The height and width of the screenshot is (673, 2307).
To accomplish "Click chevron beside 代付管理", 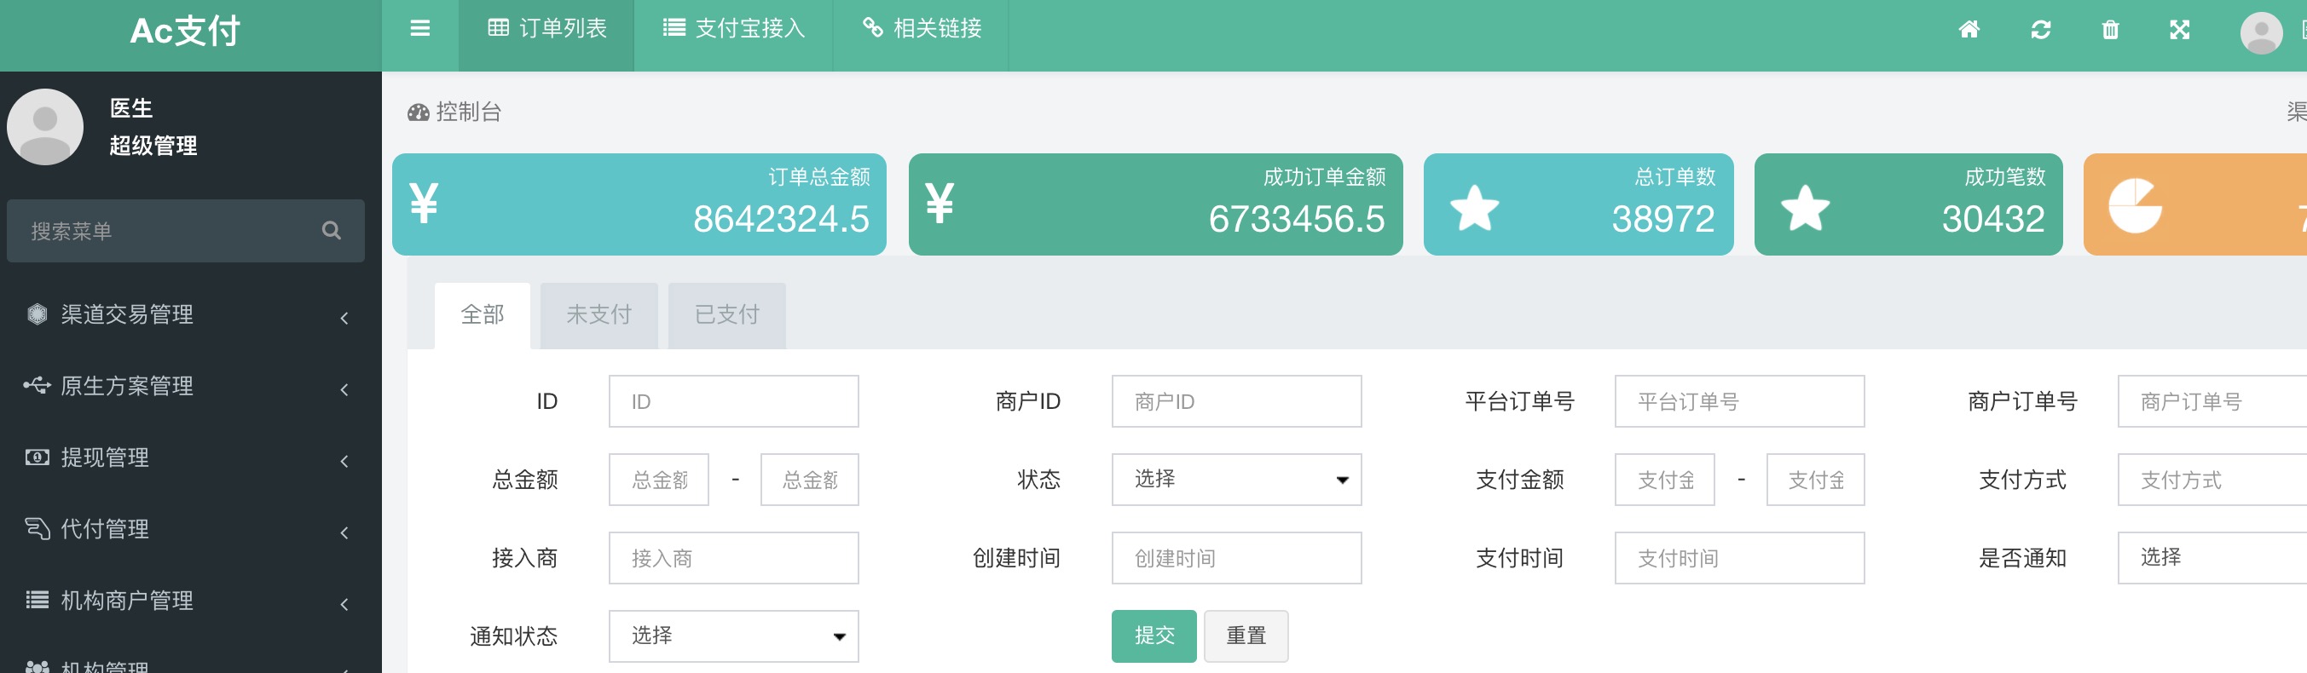I will pyautogui.click(x=344, y=532).
